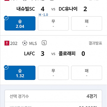This screenshot has height=107, width=107.
Task: Open the 내슈빌SC team name
Action: point(26,9)
